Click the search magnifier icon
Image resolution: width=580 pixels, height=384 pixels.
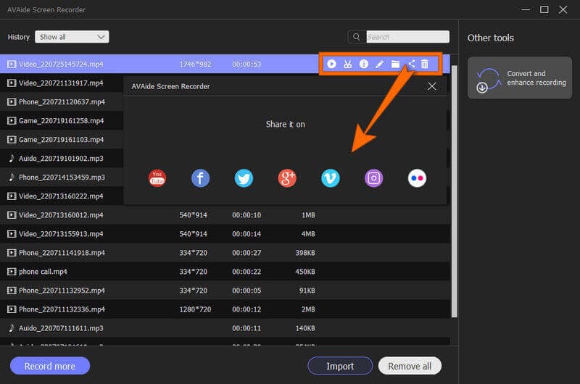coord(357,37)
